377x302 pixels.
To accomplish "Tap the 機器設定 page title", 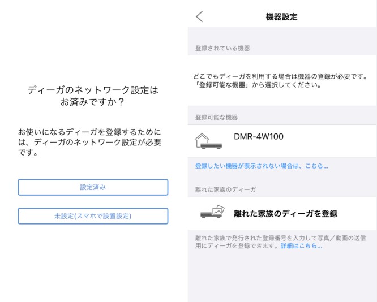I will point(281,17).
